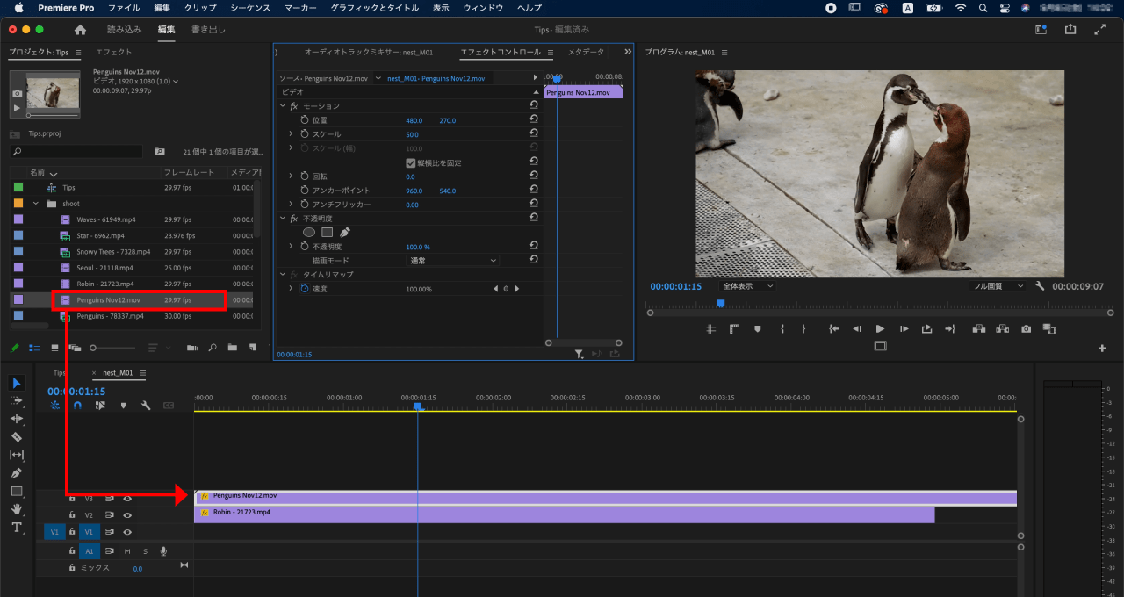Switch to the メタデータ tab
The height and width of the screenshot is (597, 1124).
click(586, 52)
